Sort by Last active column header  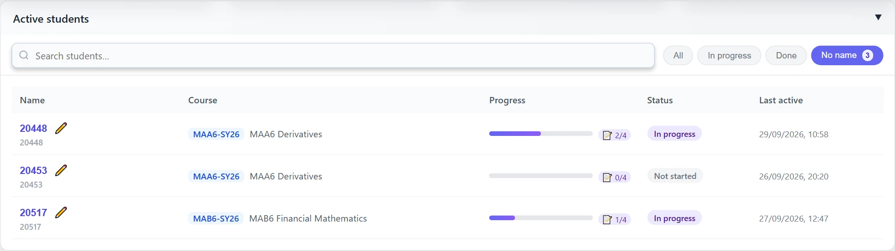[x=781, y=100]
